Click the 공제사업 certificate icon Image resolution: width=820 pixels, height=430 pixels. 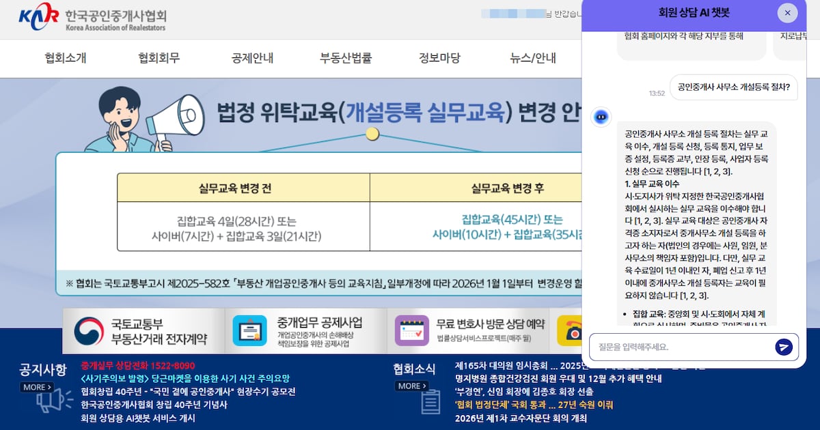[249, 330]
